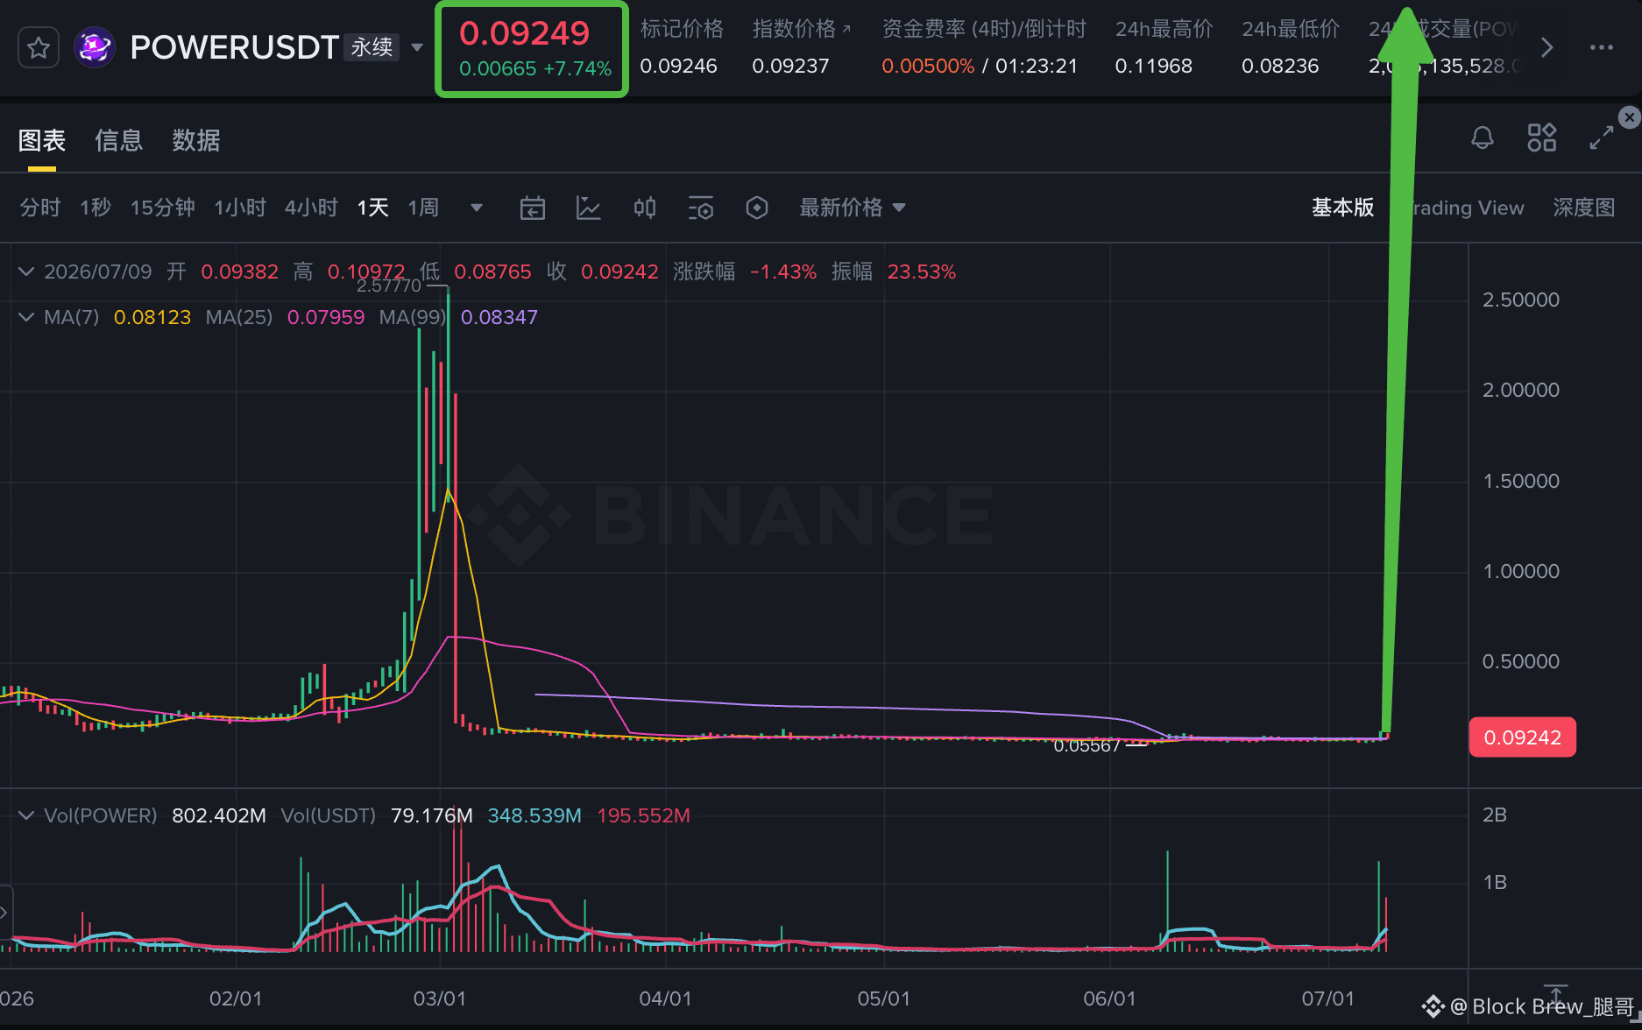Select the 1天 interval
Screen dimensions: 1642x1030
(x=372, y=208)
